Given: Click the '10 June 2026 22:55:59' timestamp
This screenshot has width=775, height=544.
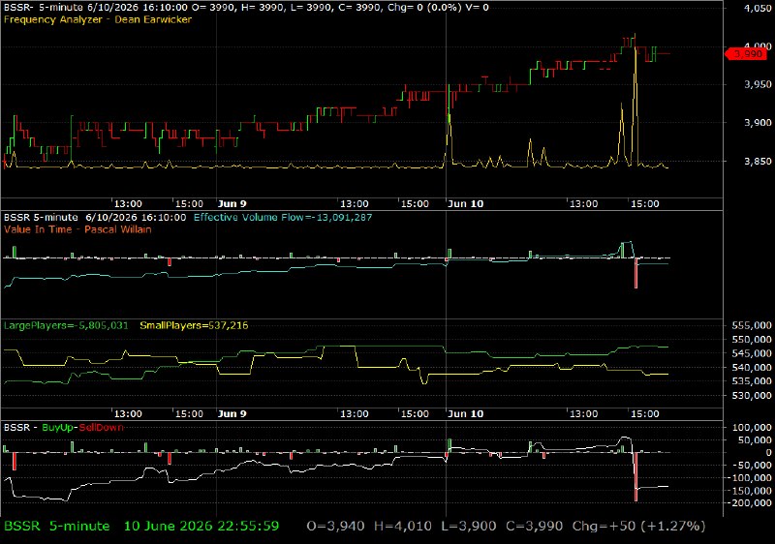Looking at the screenshot, I should point(201,527).
